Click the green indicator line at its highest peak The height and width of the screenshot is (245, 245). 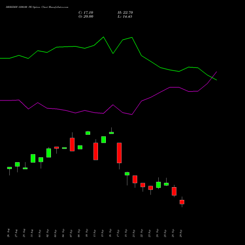pos(103,37)
